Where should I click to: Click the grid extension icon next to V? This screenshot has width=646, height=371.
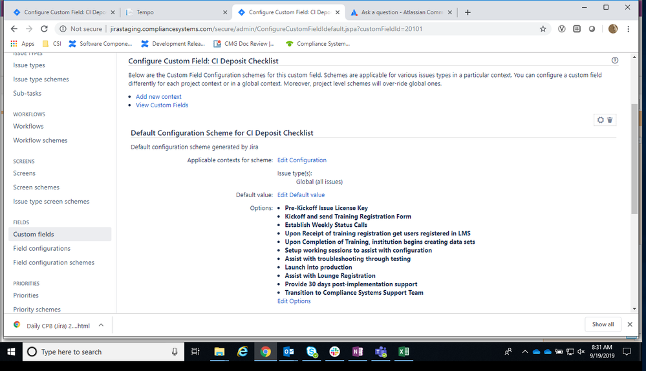577,29
